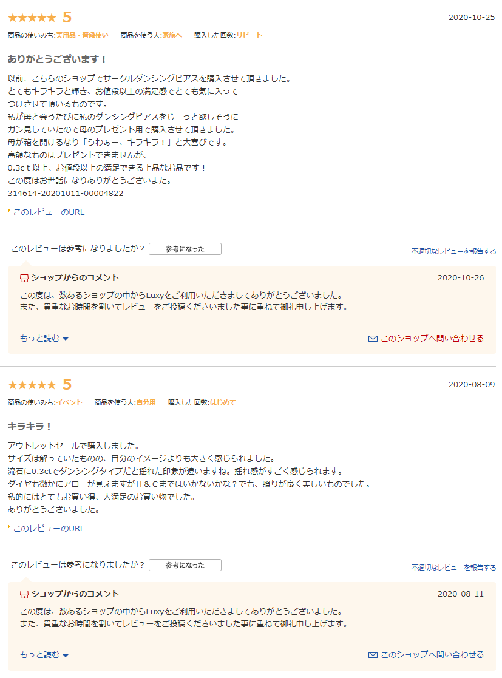Open このレビューのURL for the キラキラ！ review
Screen dimensions: 502x678
(x=49, y=529)
